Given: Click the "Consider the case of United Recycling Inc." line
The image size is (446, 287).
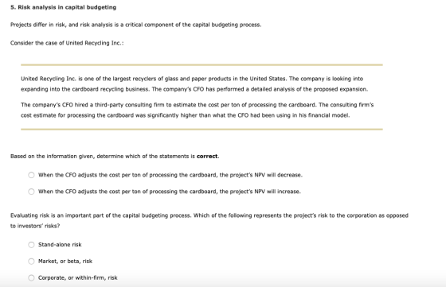Looking at the screenshot, I should pyautogui.click(x=67, y=43).
